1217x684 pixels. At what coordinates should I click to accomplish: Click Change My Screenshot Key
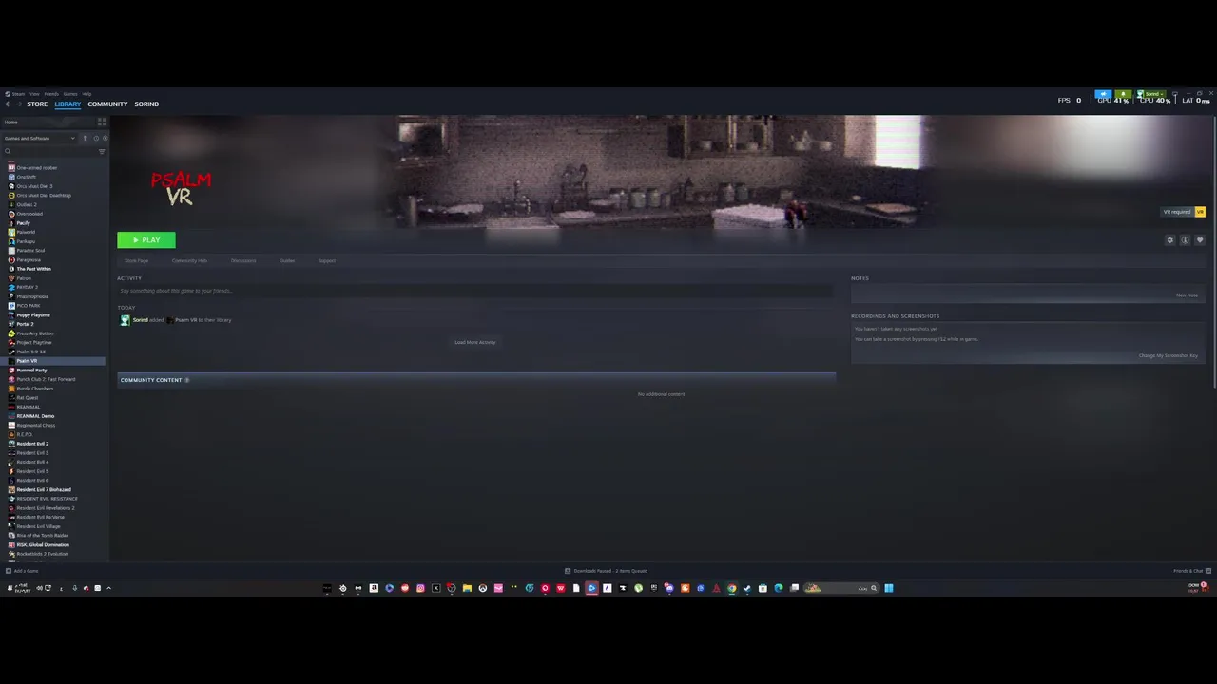pyautogui.click(x=1169, y=356)
